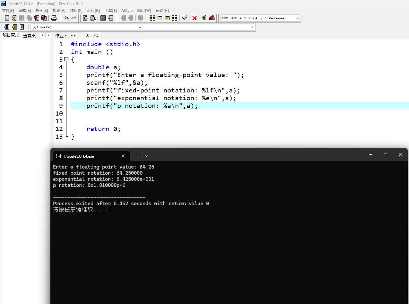
Task: Click the Goto line icon
Action: click(110, 18)
